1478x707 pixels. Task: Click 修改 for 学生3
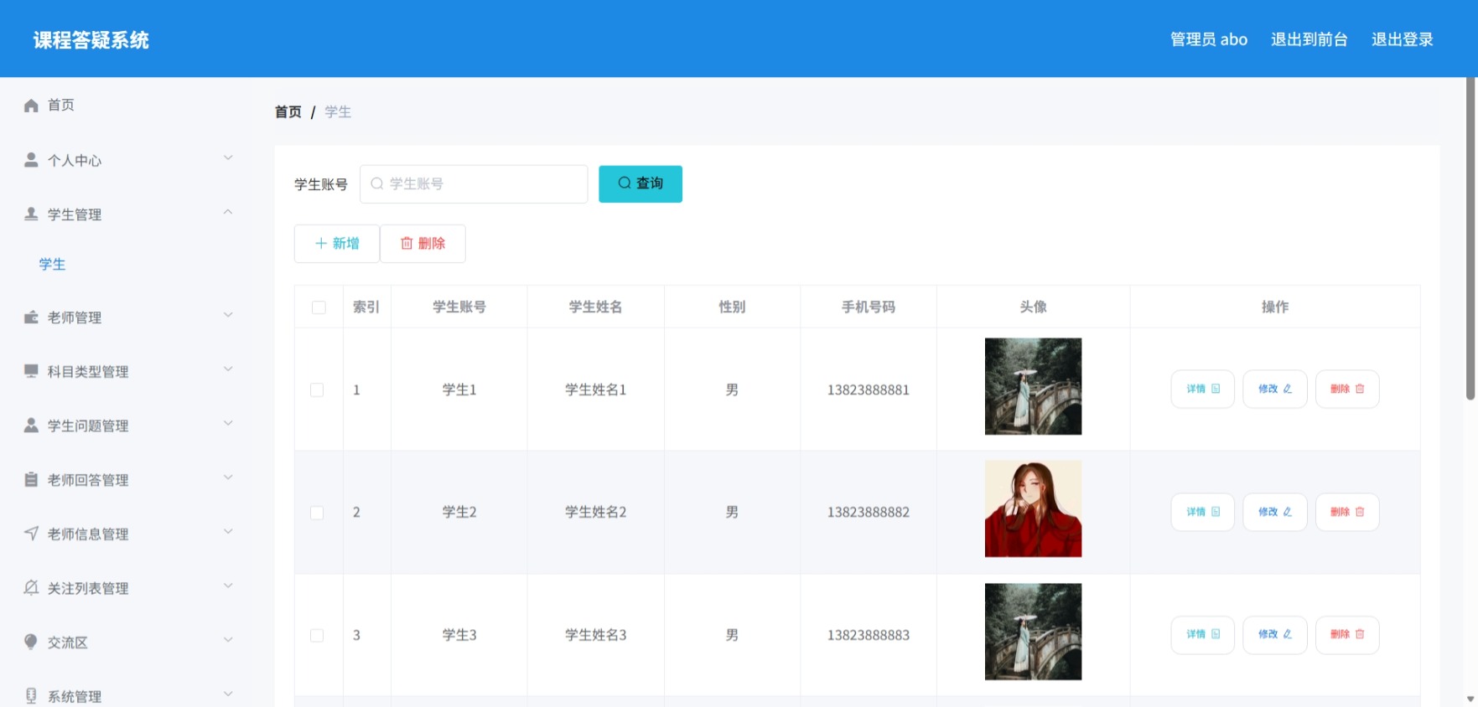point(1275,634)
